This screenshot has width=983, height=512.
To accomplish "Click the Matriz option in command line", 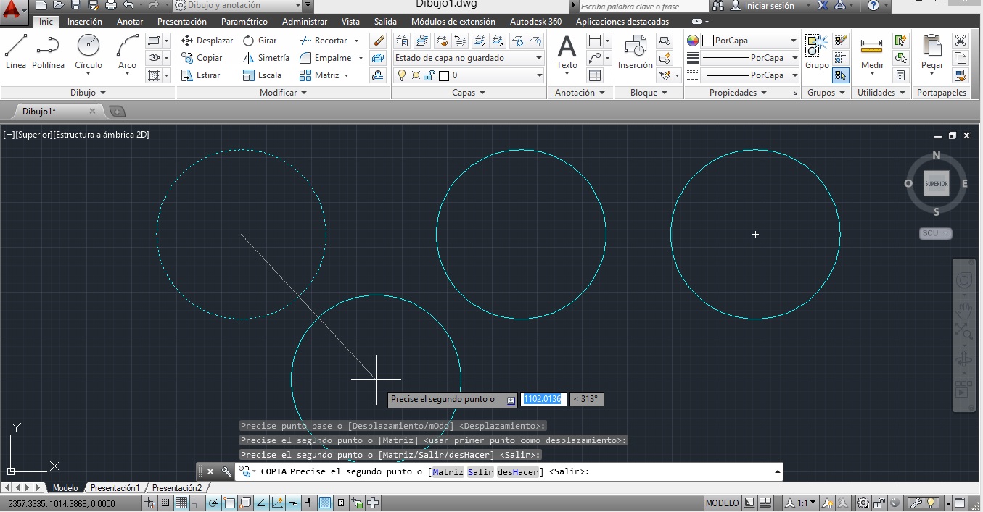I will click(x=448, y=472).
